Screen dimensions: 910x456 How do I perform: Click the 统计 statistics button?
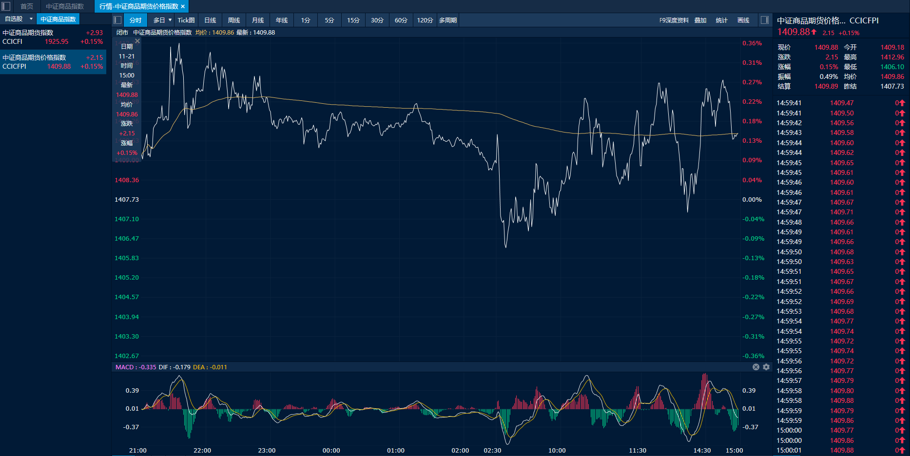click(x=721, y=20)
